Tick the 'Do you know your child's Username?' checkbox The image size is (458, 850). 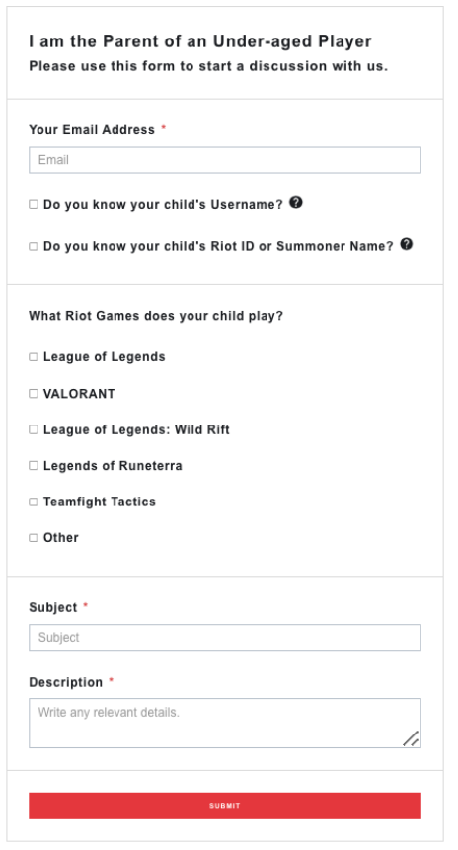click(x=34, y=204)
